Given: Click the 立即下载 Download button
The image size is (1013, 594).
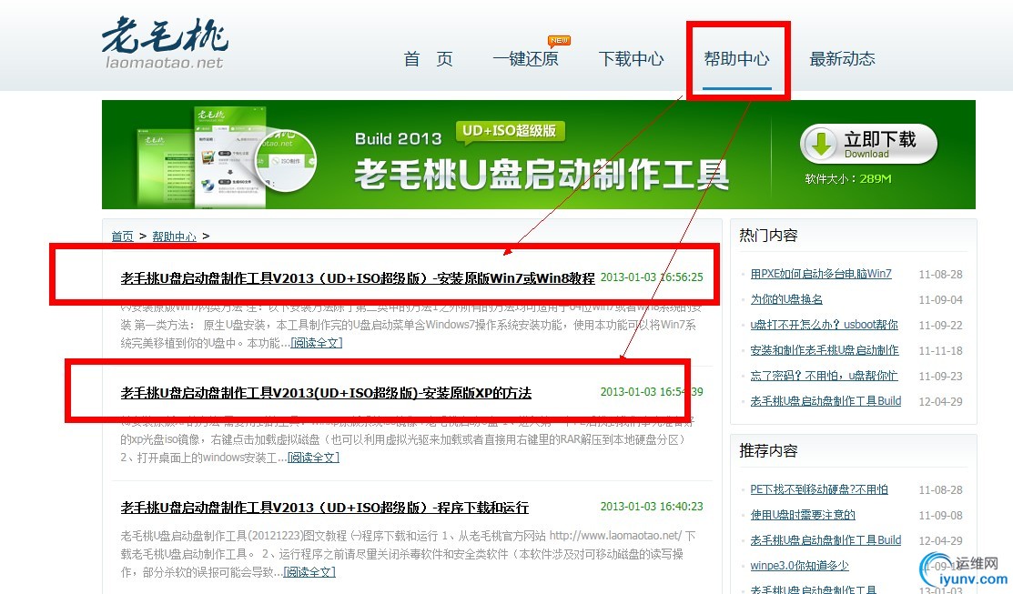Looking at the screenshot, I should [868, 144].
